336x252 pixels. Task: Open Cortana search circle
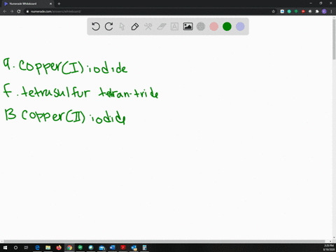pyautogui.click(x=15, y=248)
